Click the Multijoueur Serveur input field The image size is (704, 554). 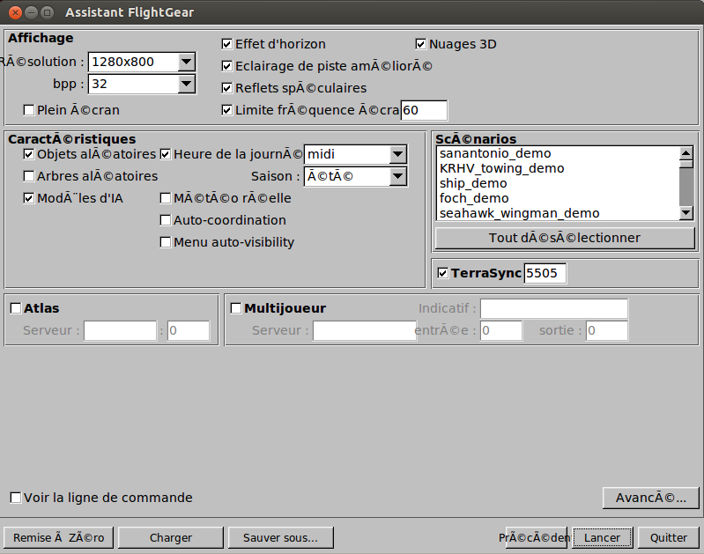364,330
